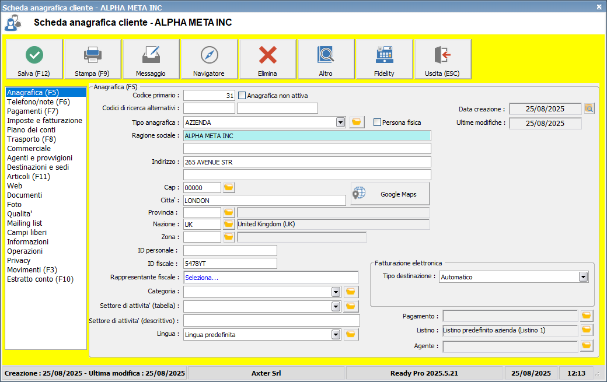Image resolution: width=607 pixels, height=382 pixels.
Task: Switch to Telefono/note (F6) section
Action: [x=46, y=101]
